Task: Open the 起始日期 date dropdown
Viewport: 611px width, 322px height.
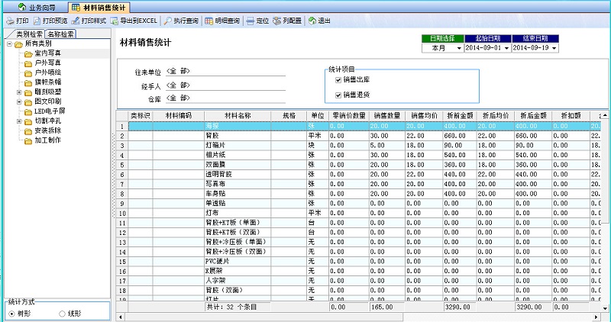Action: 506,48
